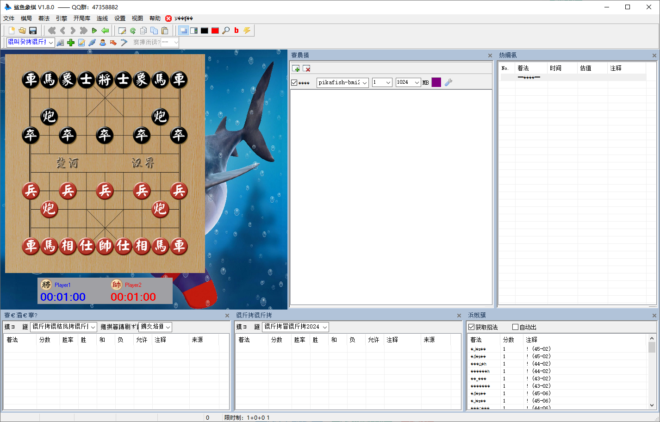
Task: Click the magnifier icon in toolbar
Action: [226, 31]
